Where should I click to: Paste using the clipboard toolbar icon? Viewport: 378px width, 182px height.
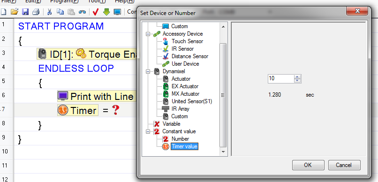(x=71, y=12)
